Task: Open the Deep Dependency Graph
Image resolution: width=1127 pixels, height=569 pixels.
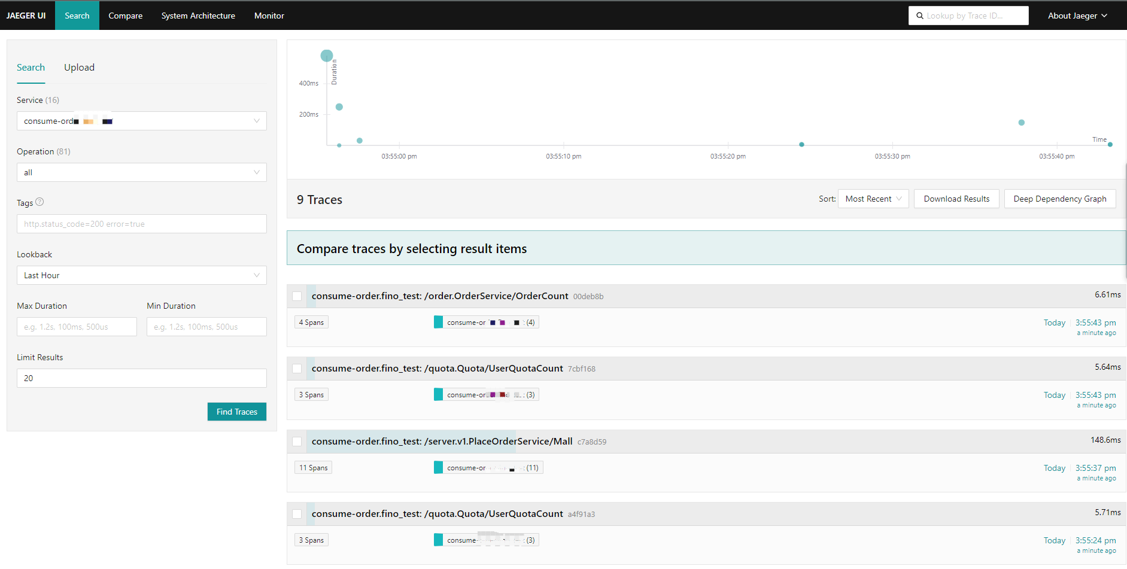Action: [1059, 199]
